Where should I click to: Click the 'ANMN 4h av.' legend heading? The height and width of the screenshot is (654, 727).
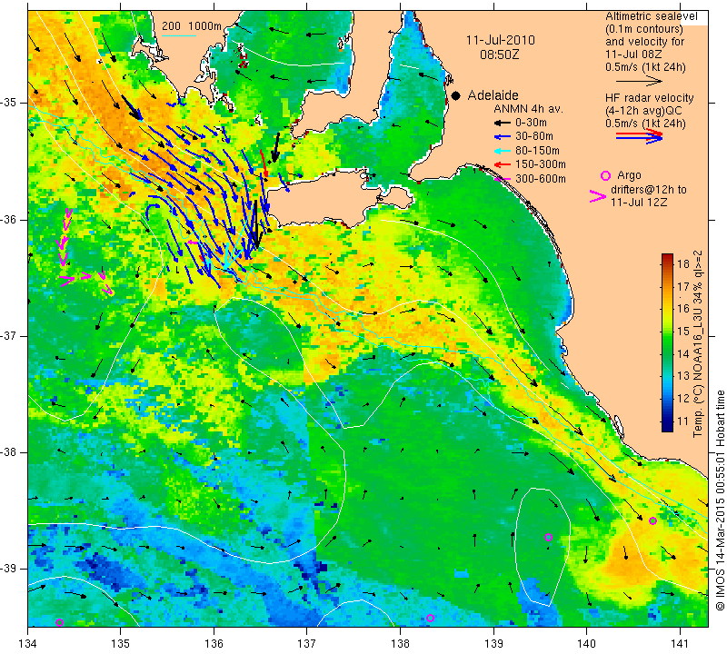click(x=528, y=109)
